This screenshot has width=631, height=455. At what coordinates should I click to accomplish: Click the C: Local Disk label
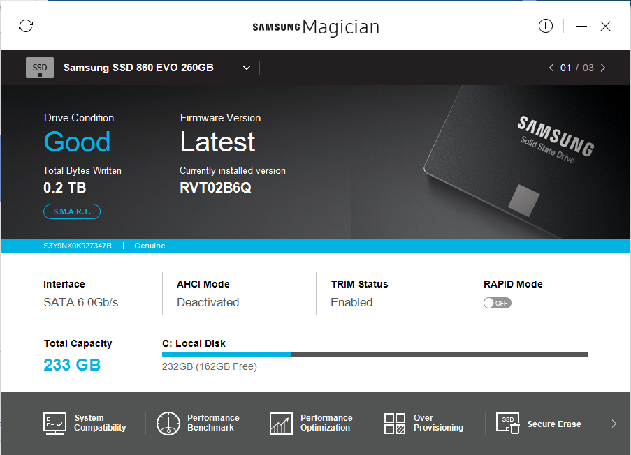194,343
